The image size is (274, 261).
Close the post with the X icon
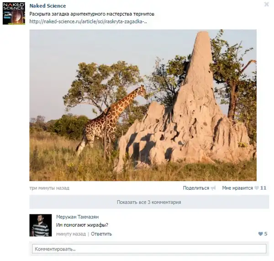click(x=267, y=5)
